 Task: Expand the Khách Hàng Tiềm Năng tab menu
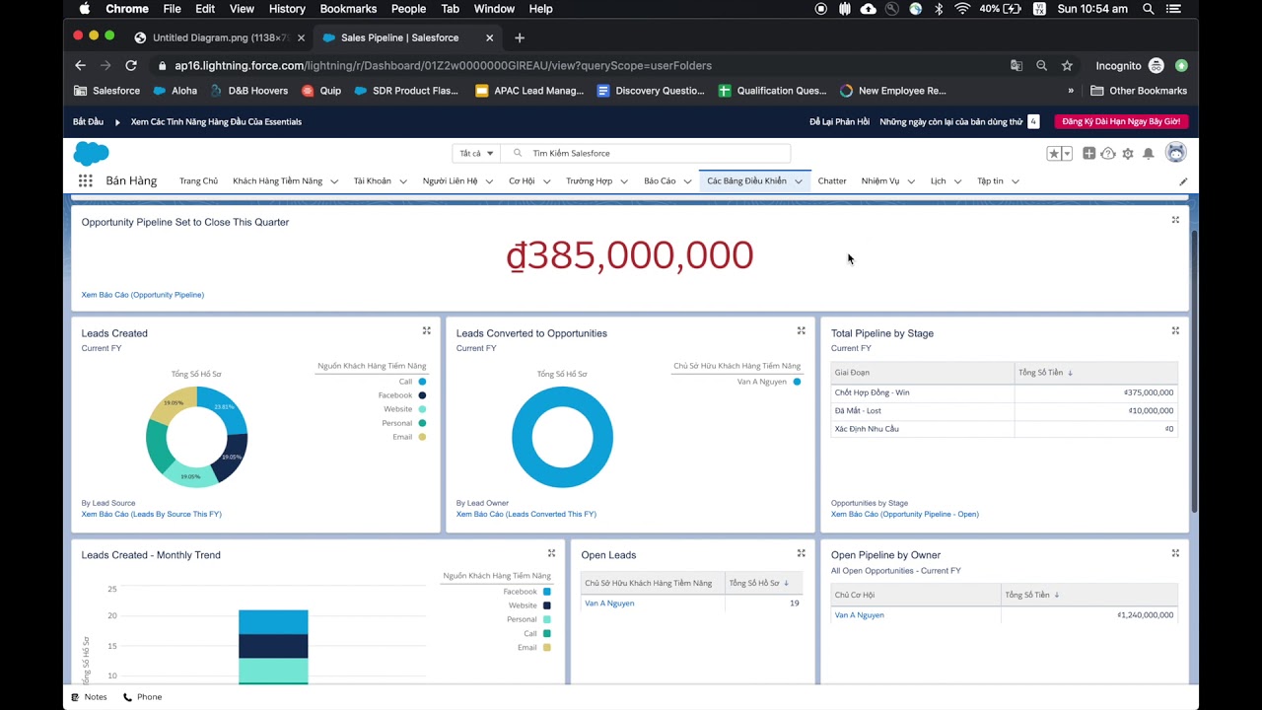334,181
